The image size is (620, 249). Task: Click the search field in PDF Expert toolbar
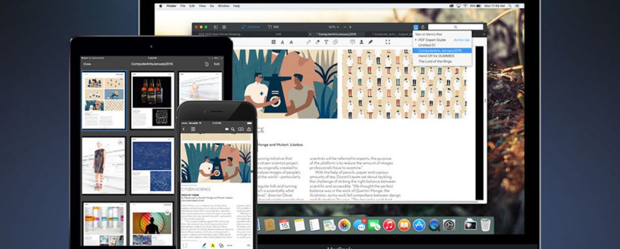point(455,27)
